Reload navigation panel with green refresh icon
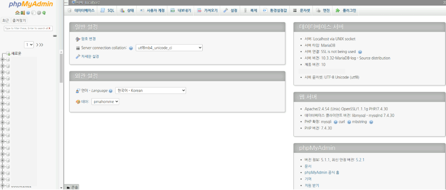The width and height of the screenshot is (446, 190). tap(44, 13)
